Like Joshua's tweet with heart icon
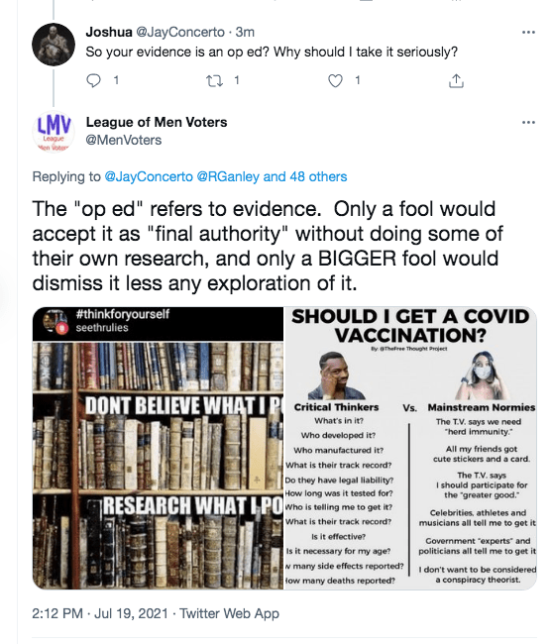Image resolution: width=550 pixels, height=644 pixels. click(335, 80)
